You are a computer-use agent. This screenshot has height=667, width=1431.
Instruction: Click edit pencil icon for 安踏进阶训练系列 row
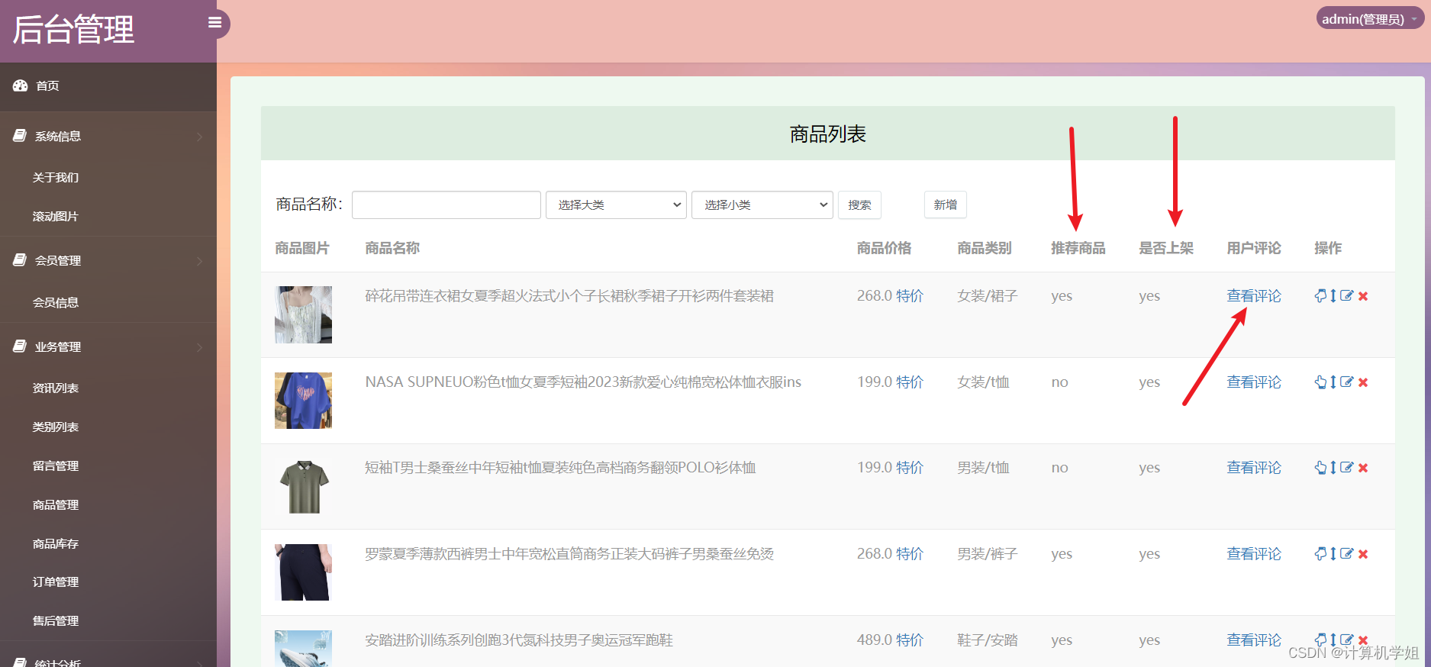(x=1347, y=640)
